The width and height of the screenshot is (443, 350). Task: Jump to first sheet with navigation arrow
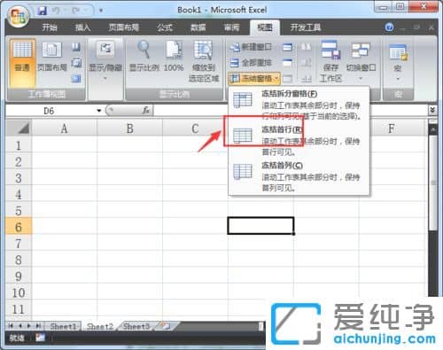tap(11, 326)
